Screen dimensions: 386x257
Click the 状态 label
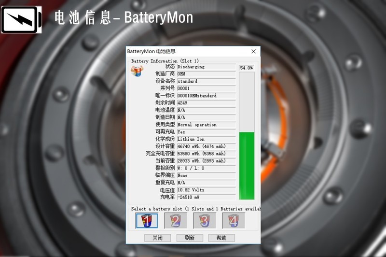pyautogui.click(x=170, y=67)
